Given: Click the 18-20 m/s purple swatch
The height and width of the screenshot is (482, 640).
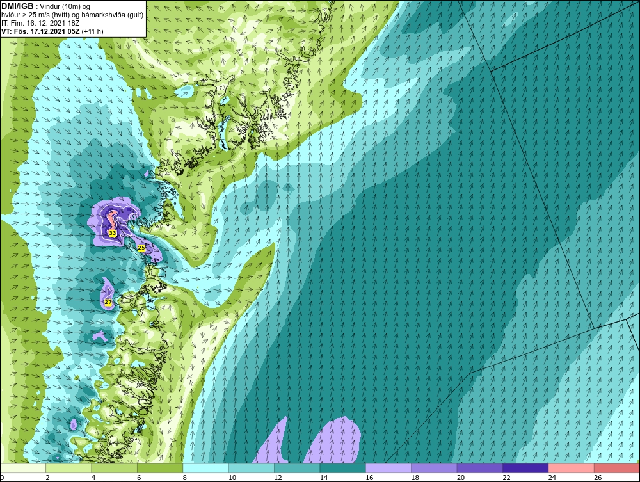Looking at the screenshot, I should tap(435, 468).
